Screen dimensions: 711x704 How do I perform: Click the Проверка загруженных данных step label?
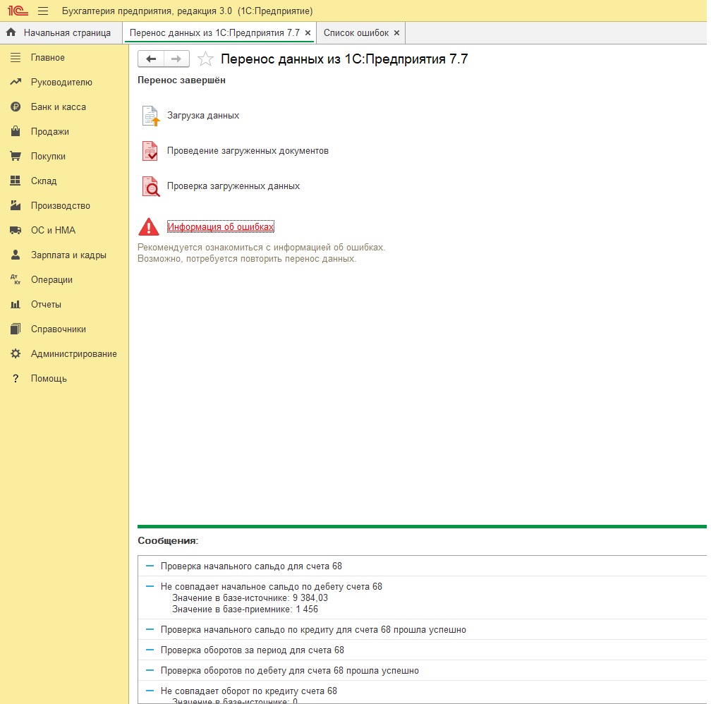click(x=233, y=186)
